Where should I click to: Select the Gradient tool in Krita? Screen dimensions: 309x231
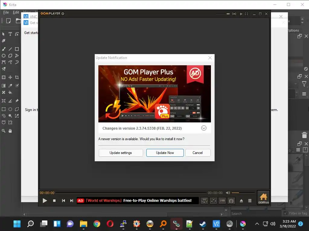4,86
